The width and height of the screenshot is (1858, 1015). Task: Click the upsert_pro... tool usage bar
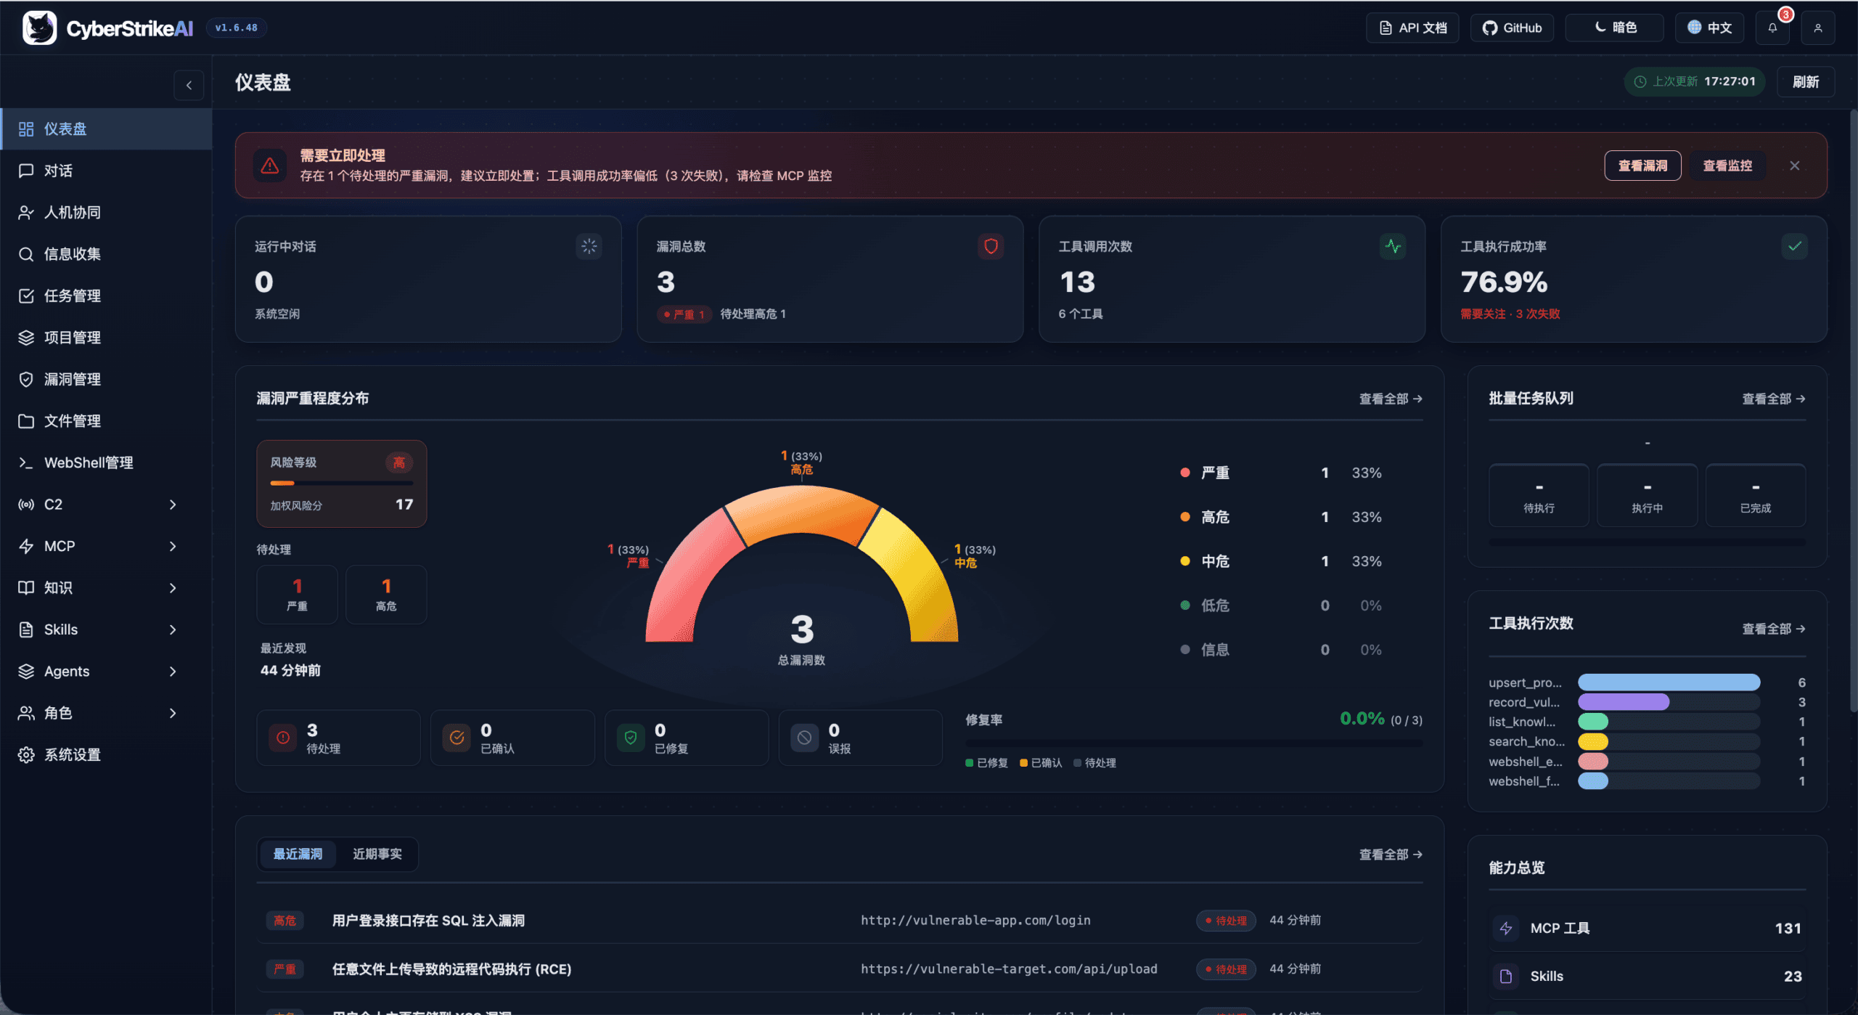pos(1669,682)
